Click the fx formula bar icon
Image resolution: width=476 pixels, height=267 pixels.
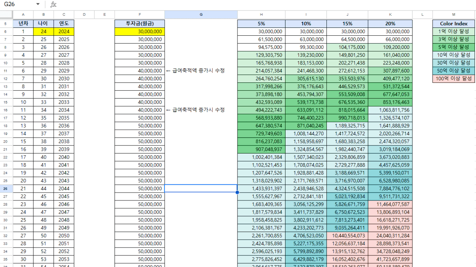53,4
